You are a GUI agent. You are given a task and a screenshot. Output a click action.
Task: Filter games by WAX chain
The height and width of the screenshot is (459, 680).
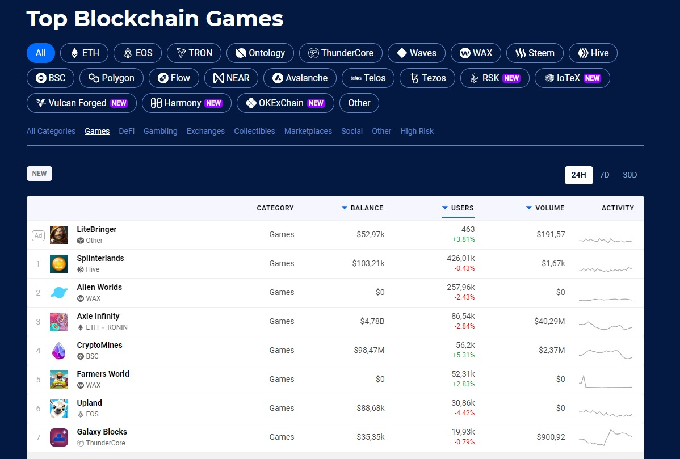[x=476, y=53]
